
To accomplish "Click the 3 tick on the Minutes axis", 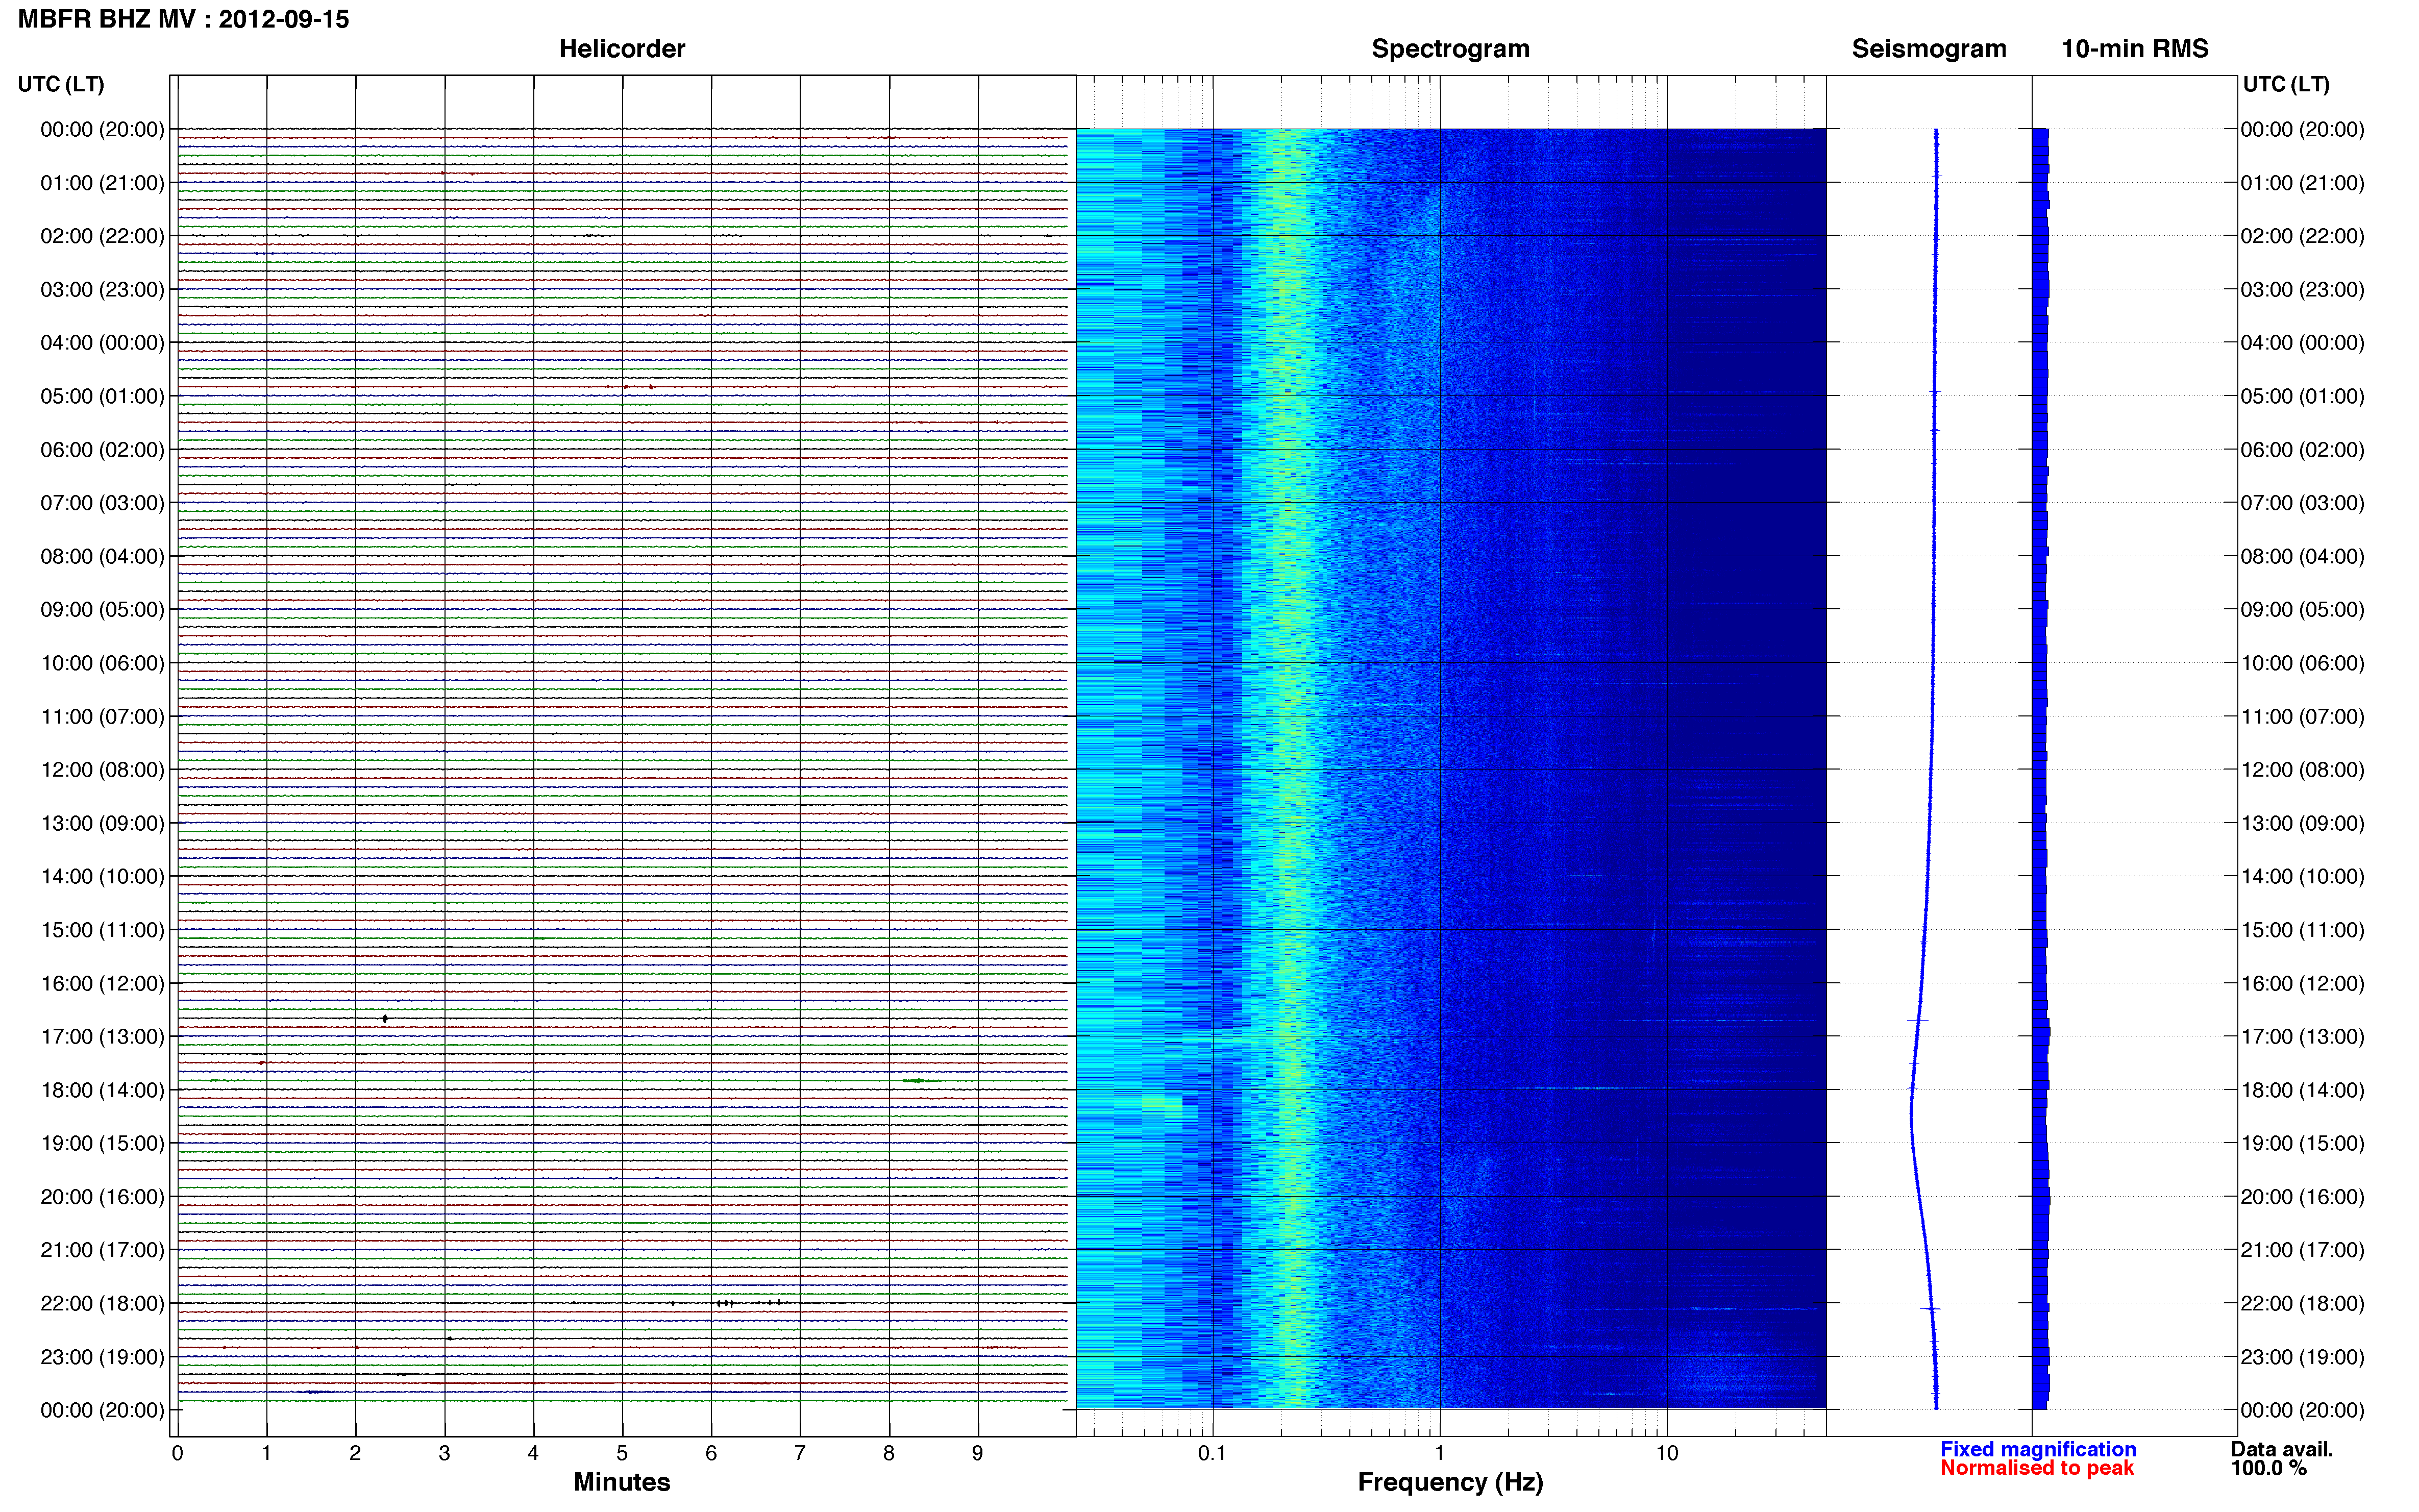I will pyautogui.click(x=444, y=1453).
